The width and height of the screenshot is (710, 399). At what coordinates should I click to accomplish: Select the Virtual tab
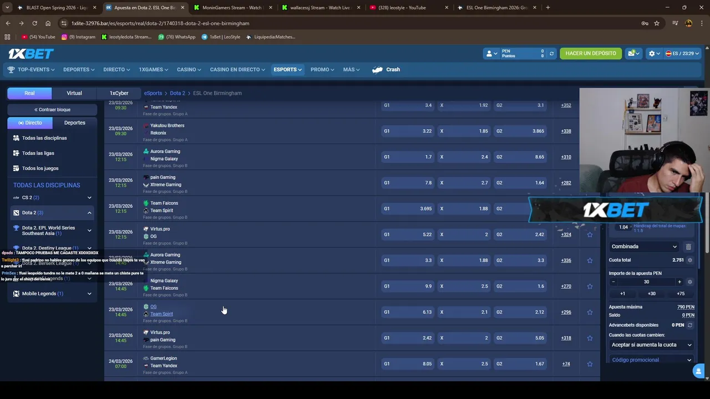(74, 93)
